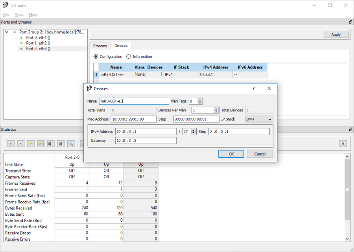
Task: Select Port Group 2 tree row
Action: 52,32
